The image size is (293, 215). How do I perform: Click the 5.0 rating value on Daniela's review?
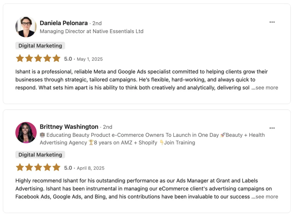(x=68, y=59)
